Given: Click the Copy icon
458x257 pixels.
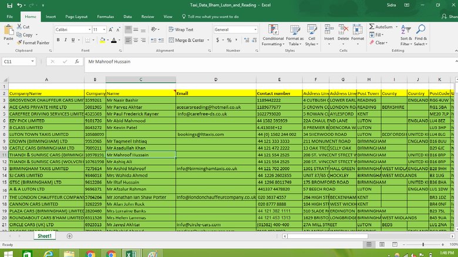Looking at the screenshot, I should 19,35.
